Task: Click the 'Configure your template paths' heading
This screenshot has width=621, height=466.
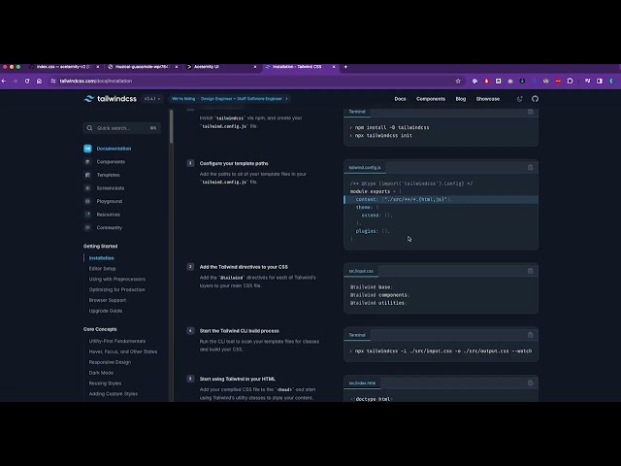Action: pos(234,163)
